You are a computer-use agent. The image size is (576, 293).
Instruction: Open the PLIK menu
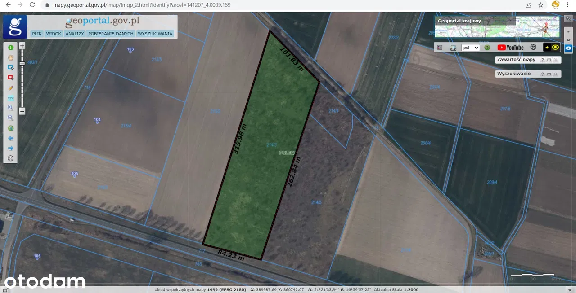tap(37, 34)
